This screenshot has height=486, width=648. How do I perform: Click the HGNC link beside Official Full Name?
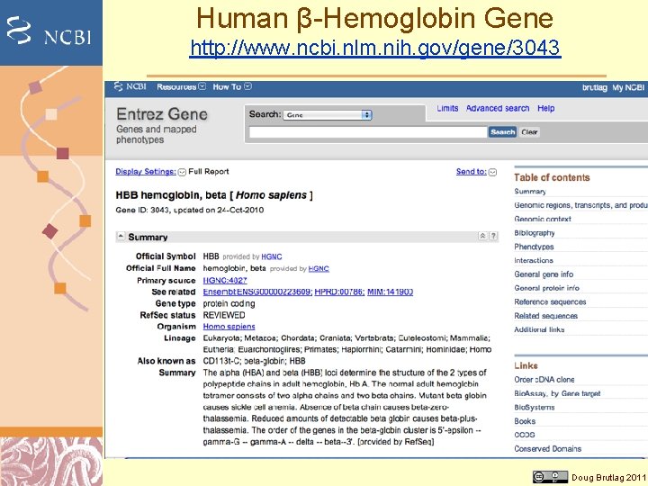(x=319, y=268)
